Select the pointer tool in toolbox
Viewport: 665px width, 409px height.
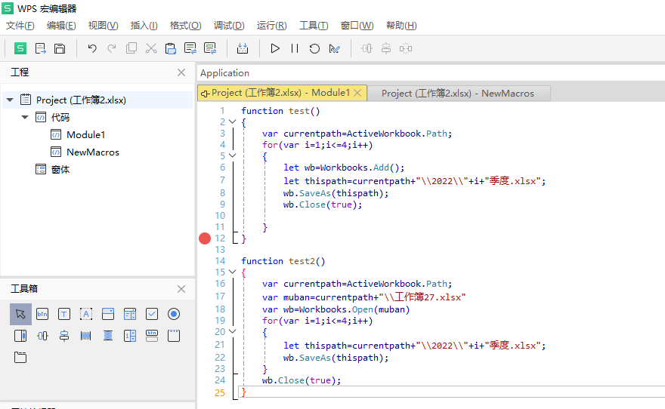20,314
